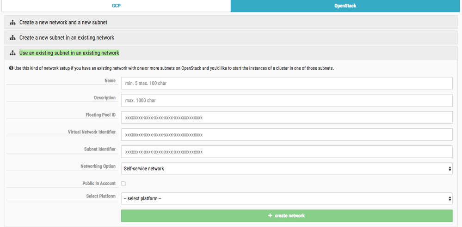Screen dimensions: 462x227
Task: Click the Floating Pool ID label
Action: tap(100, 115)
